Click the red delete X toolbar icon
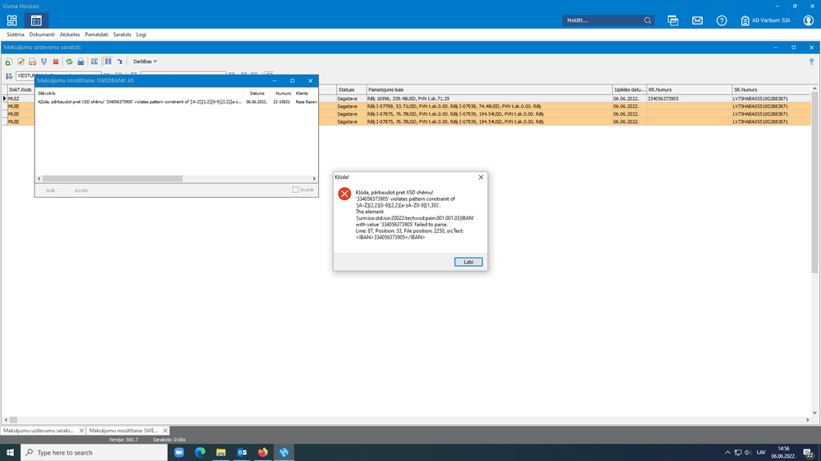 [x=56, y=62]
